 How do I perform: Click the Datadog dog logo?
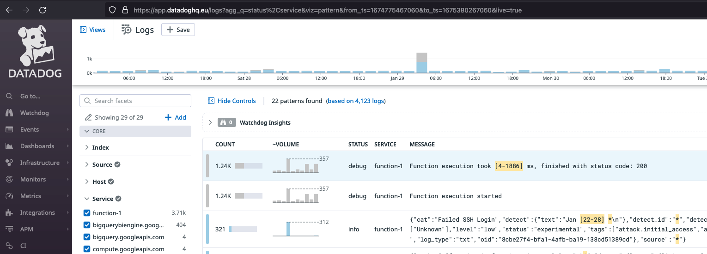pyautogui.click(x=36, y=50)
